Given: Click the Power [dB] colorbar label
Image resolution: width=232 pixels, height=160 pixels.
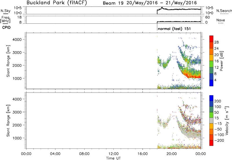Looking at the screenshot, I should coord(221,61).
